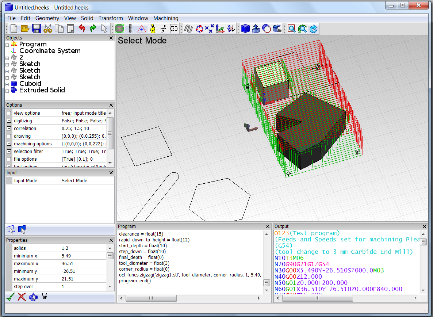Screen dimensions: 433x317
Task: Click the step over value field
Action: coord(83,287)
